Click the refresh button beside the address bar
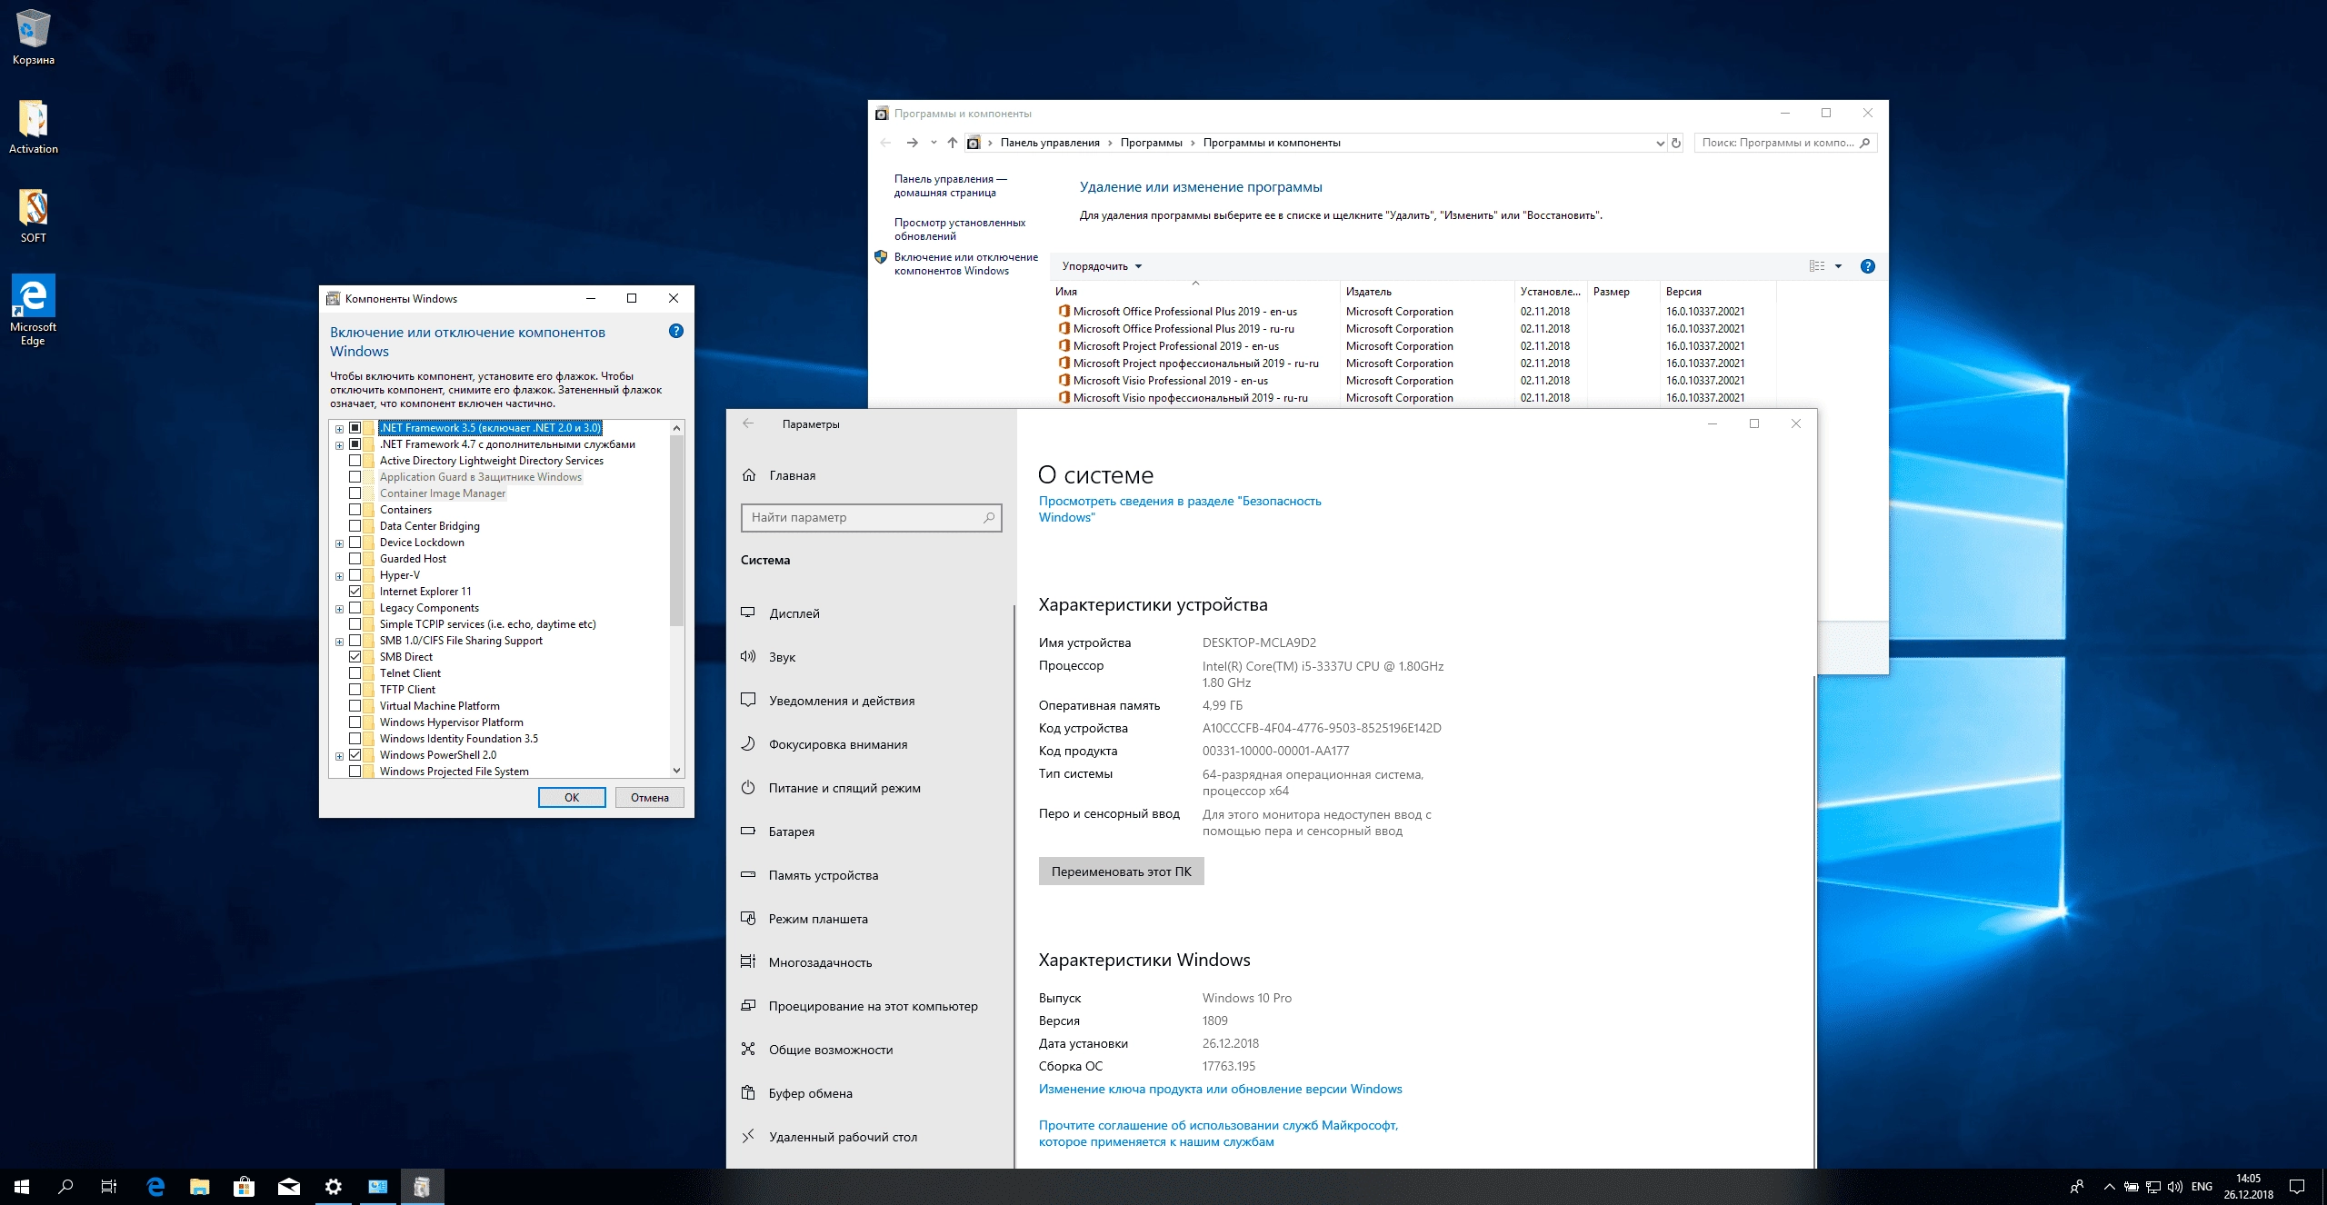The image size is (2327, 1205). tap(1676, 143)
